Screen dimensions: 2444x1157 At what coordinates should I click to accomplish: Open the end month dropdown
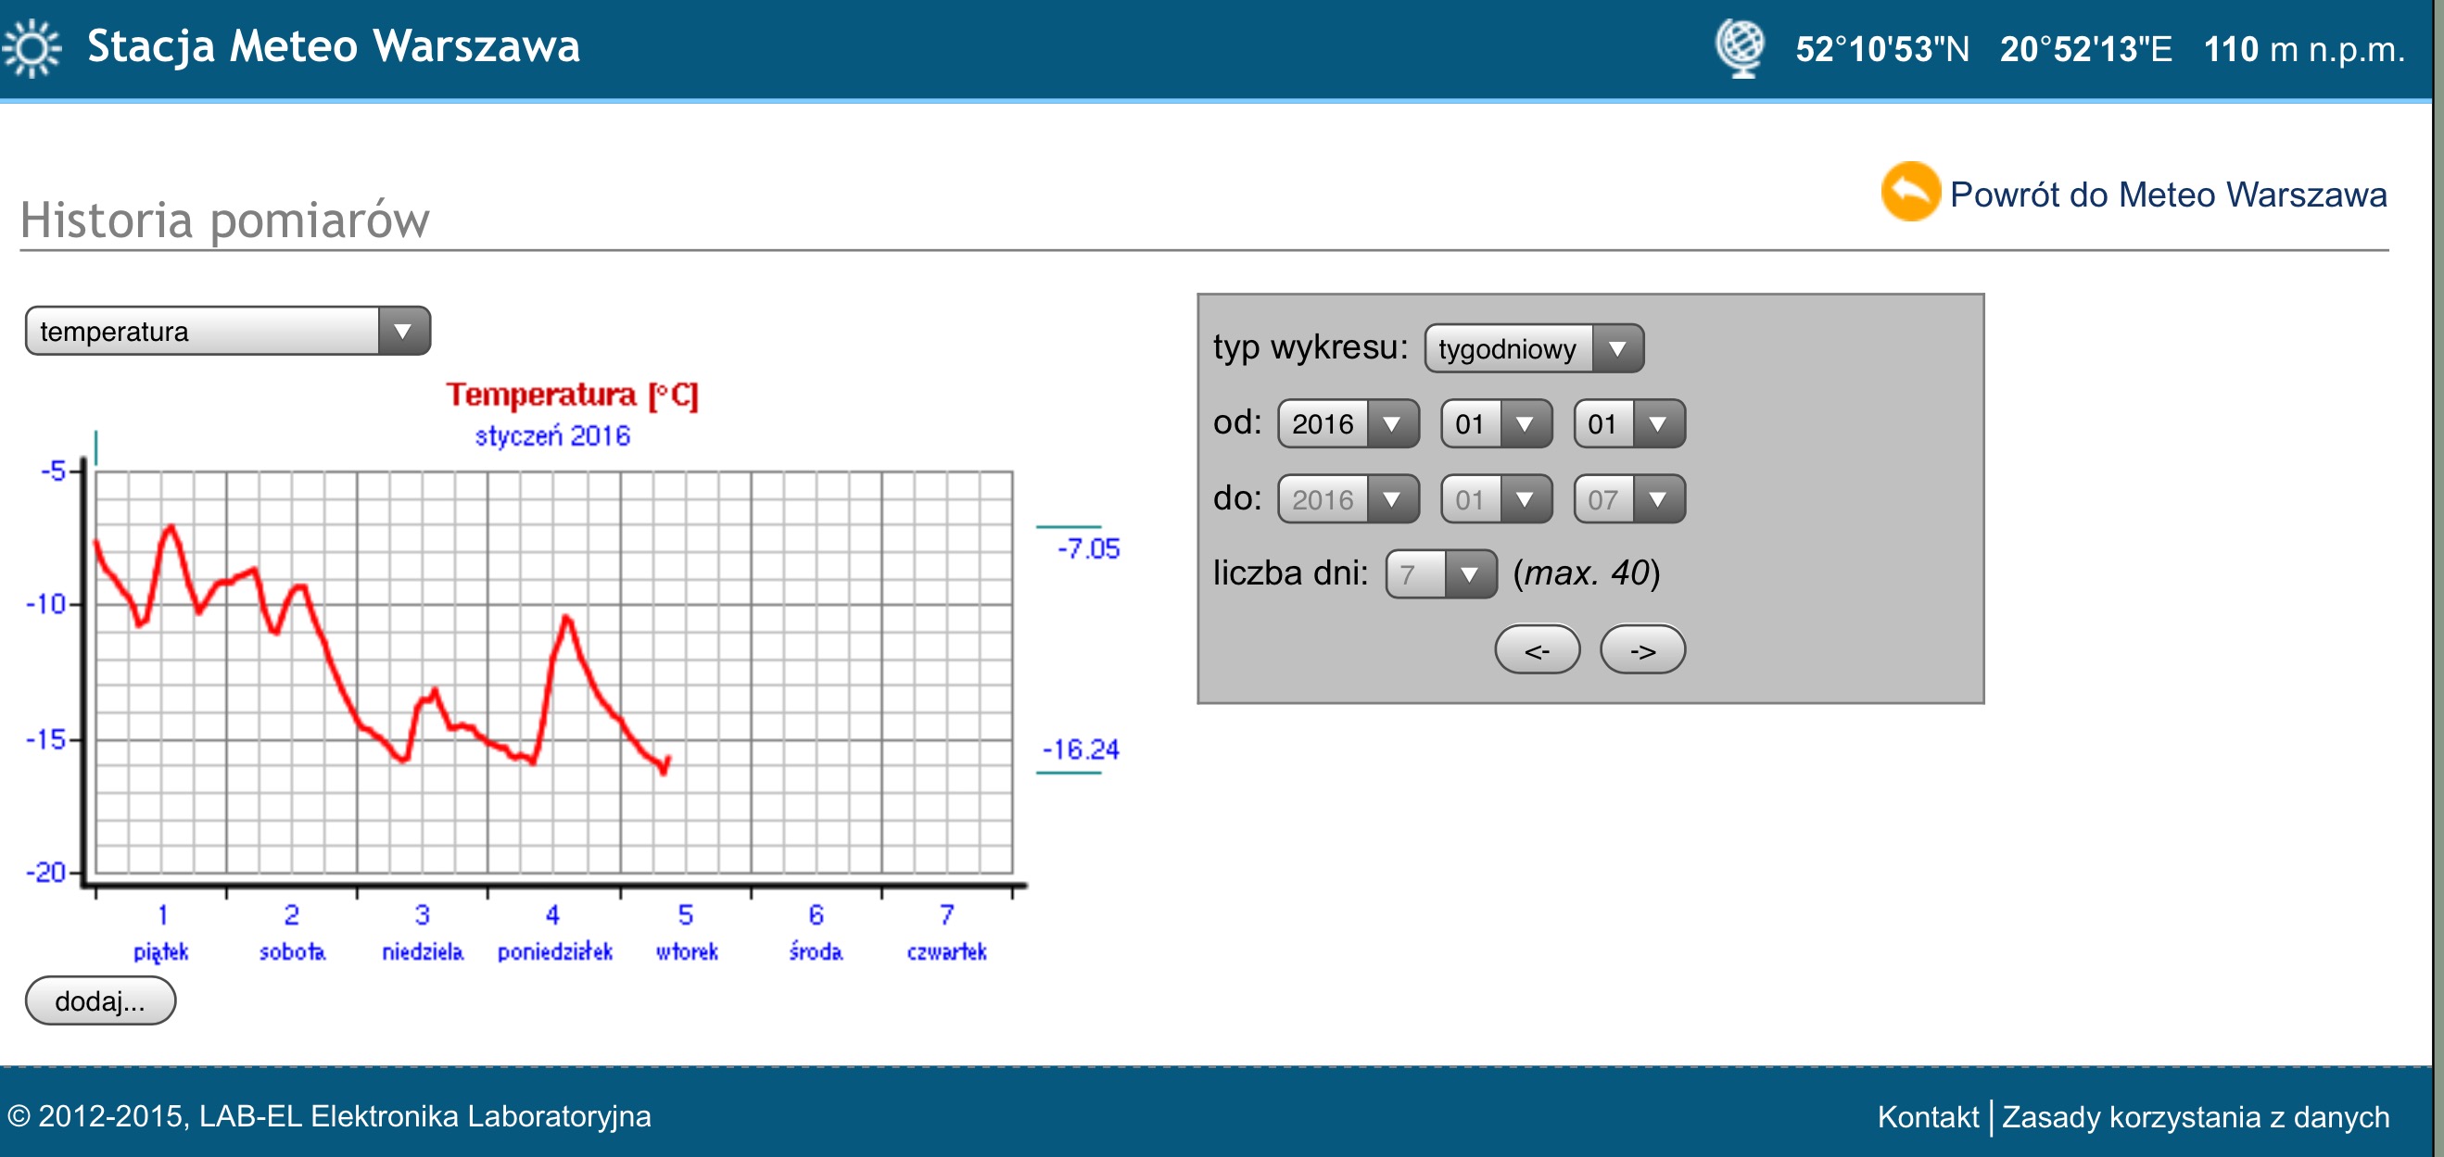coord(1495,499)
